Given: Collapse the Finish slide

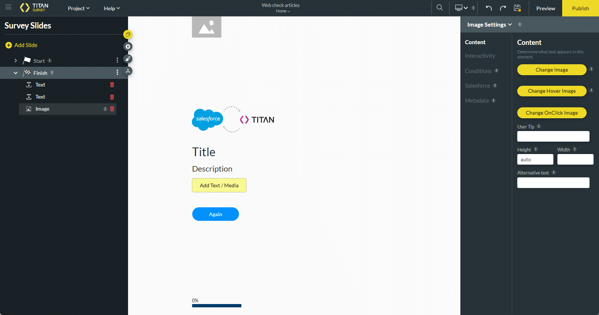Looking at the screenshot, I should pyautogui.click(x=16, y=73).
